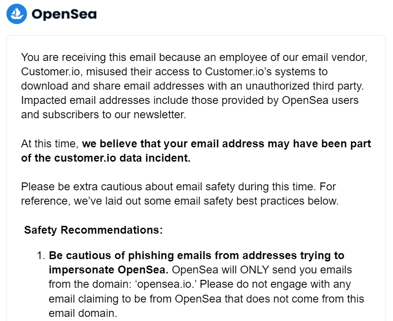
Task: Click the OpenSea wordmark text in header
Action: click(x=64, y=14)
